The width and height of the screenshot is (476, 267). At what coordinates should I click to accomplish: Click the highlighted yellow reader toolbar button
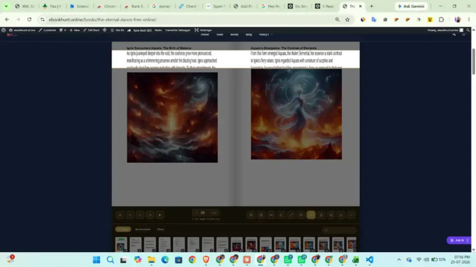311,215
